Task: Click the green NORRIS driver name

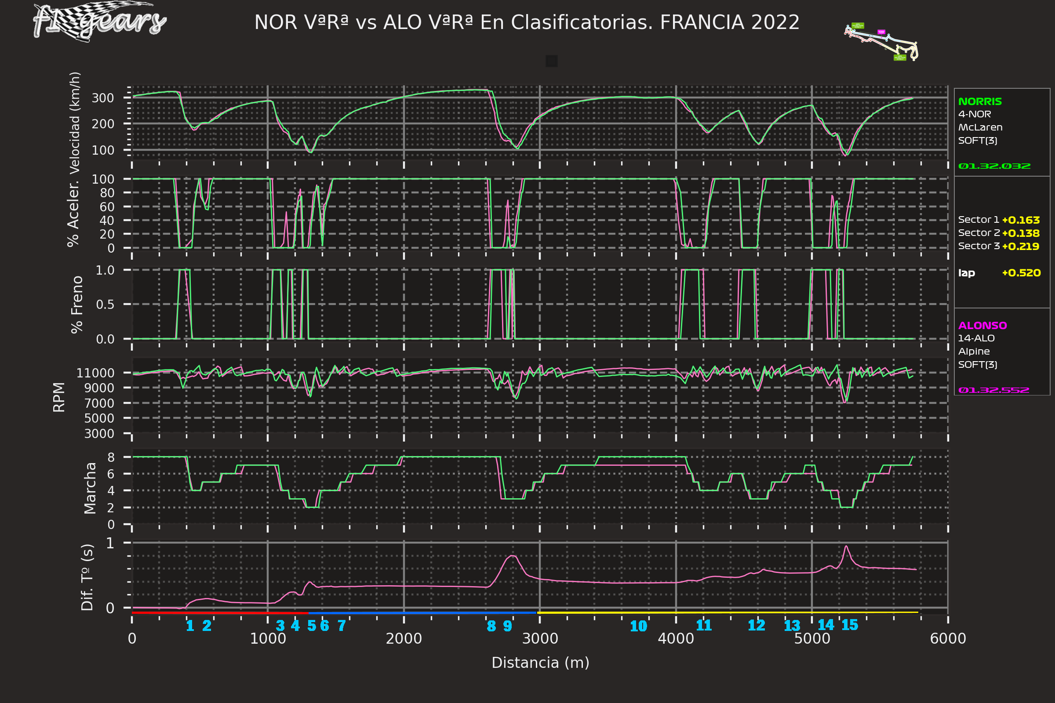Action: (980, 102)
